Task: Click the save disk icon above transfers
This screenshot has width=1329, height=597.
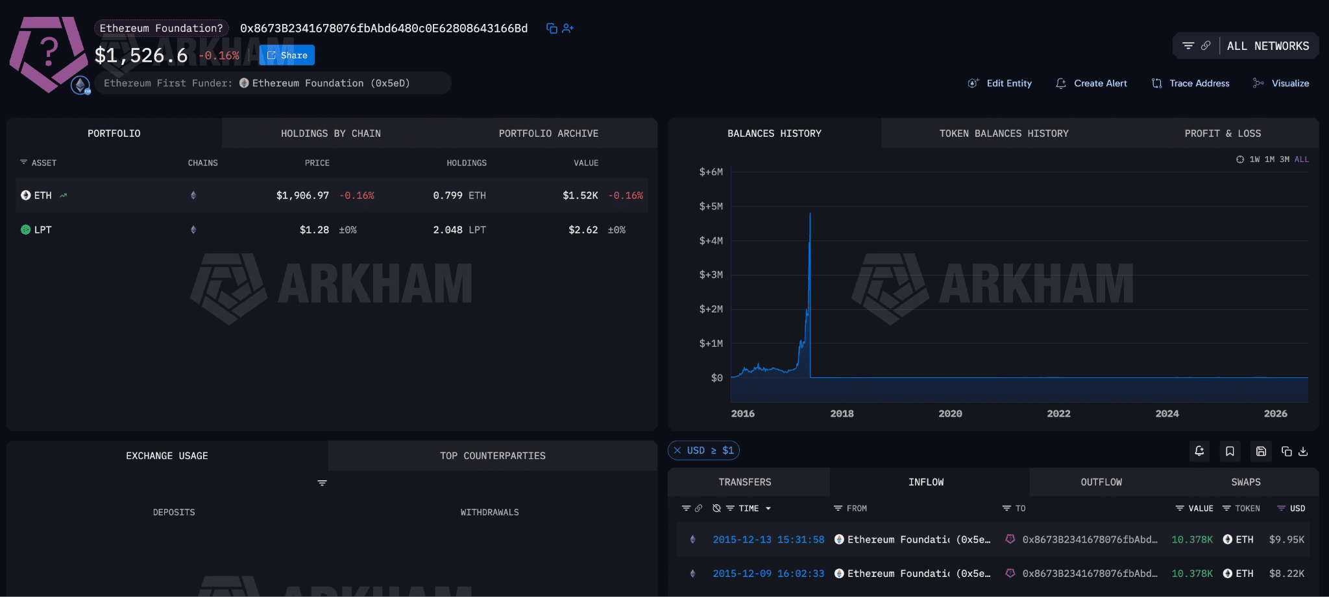Action: click(x=1261, y=451)
